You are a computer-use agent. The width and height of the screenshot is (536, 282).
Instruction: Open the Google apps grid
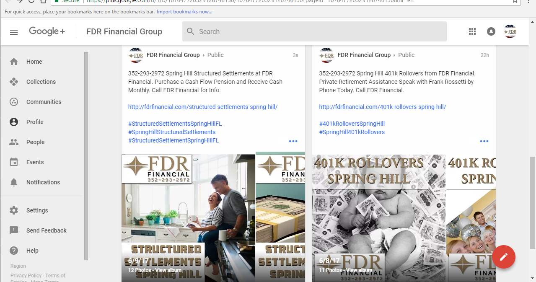(x=472, y=31)
